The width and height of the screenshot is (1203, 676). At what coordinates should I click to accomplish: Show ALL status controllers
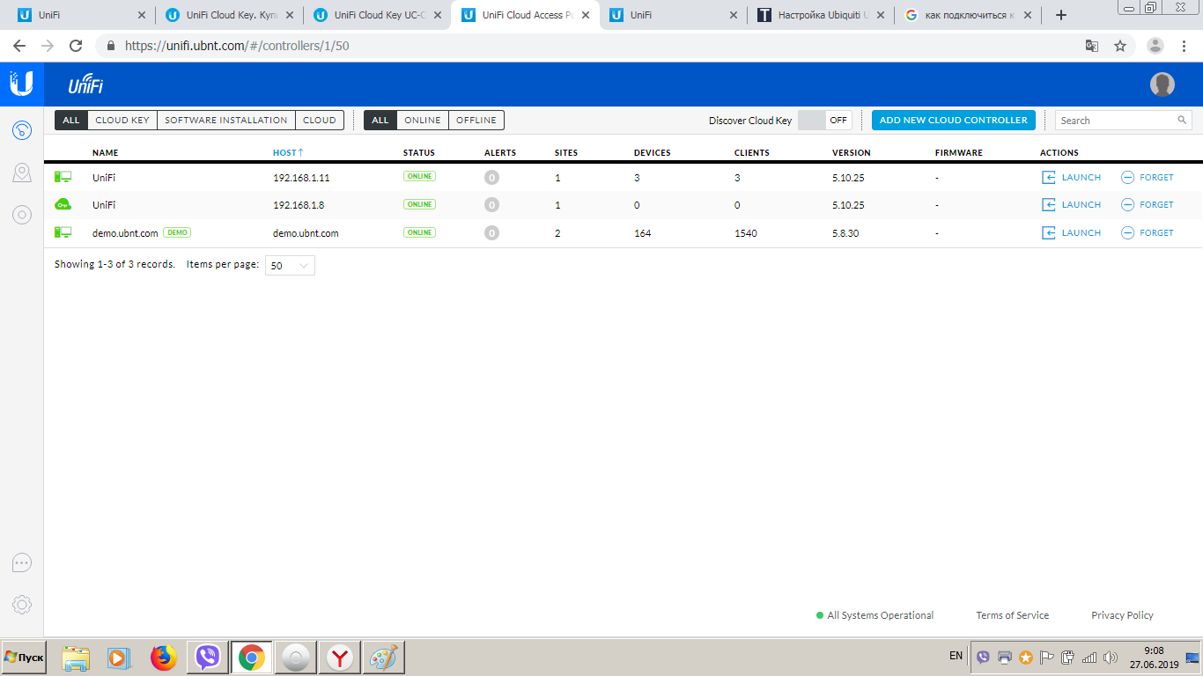pyautogui.click(x=380, y=121)
